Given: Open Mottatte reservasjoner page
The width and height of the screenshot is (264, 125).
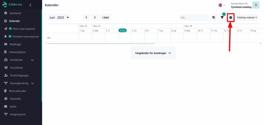Looking at the screenshot, I should tap(26, 37).
